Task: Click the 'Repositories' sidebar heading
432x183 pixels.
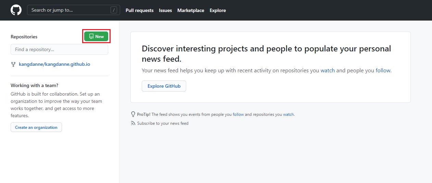Action: tap(24, 37)
